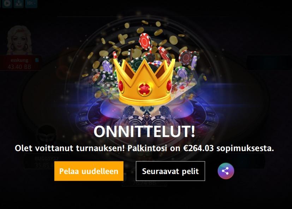
Task: Click the dimmed player plate at right edge
Action: pos(269,62)
